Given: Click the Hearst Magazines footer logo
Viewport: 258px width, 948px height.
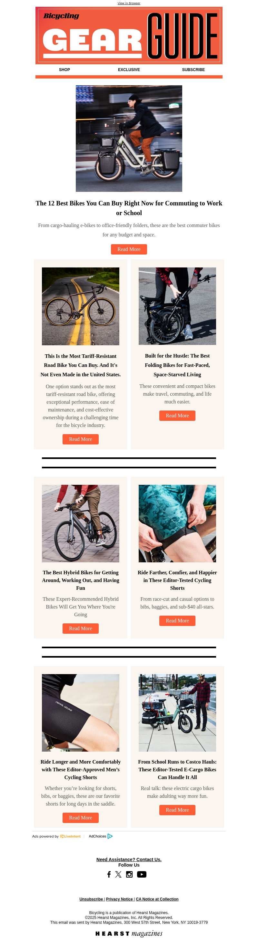Looking at the screenshot, I should pyautogui.click(x=129, y=933).
